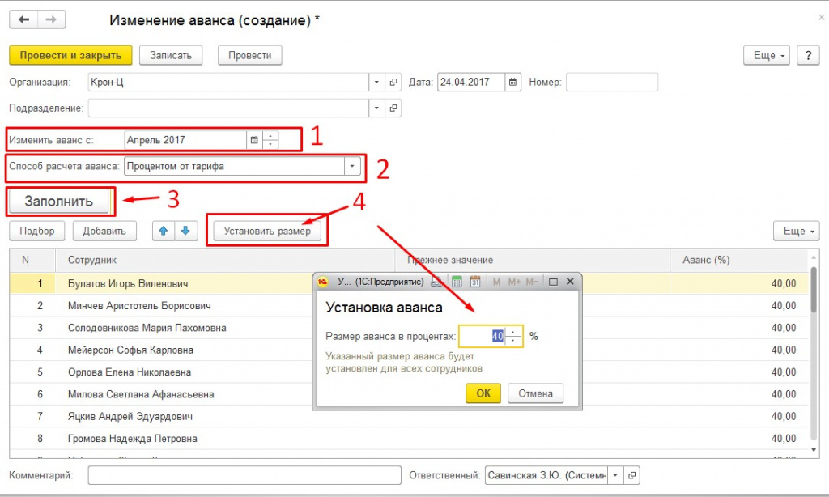The width and height of the screenshot is (829, 497).
Task: Move selected row up with blue arrow
Action: click(164, 231)
